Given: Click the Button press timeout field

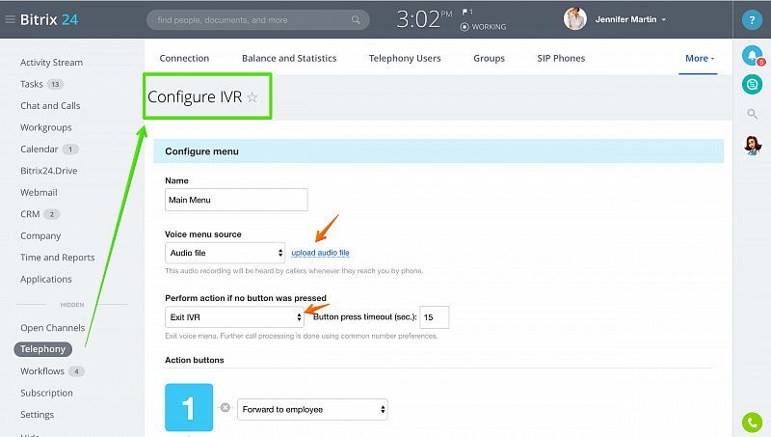Looking at the screenshot, I should tap(434, 316).
